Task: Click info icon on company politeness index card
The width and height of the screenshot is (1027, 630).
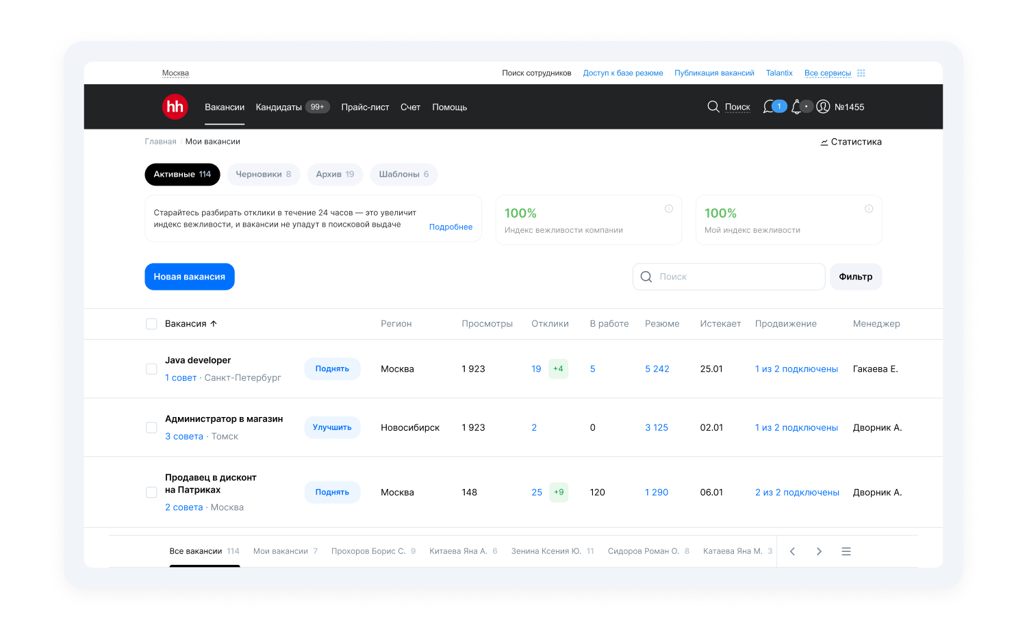Action: tap(669, 209)
